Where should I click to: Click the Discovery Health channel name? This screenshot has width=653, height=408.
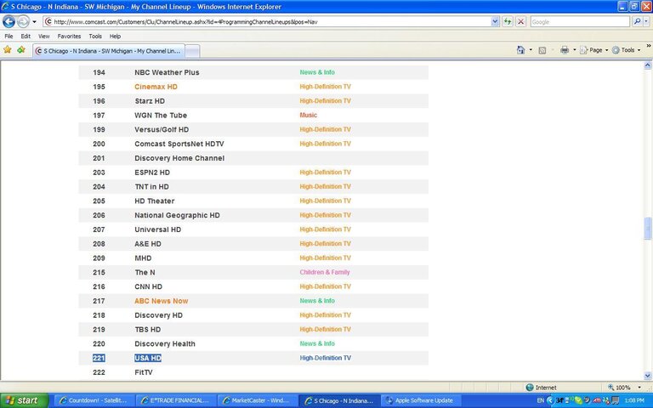(164, 343)
